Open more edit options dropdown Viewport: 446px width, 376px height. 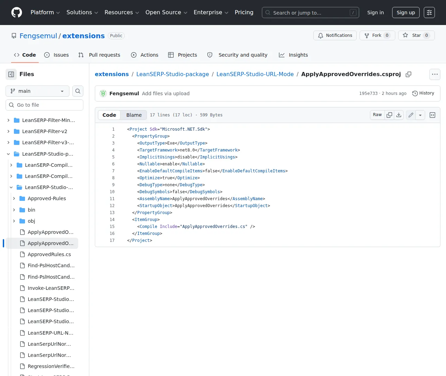(x=420, y=115)
